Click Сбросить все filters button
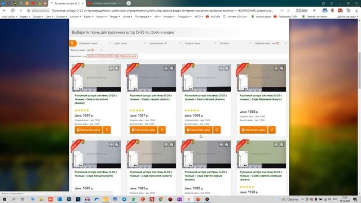This screenshot has height=203, width=361. click(126, 56)
